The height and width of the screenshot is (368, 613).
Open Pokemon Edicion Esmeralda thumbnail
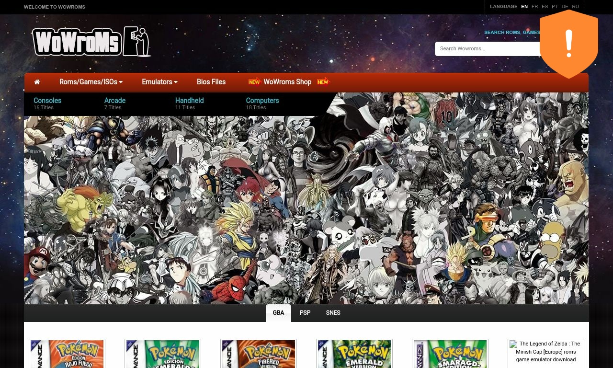pyautogui.click(x=163, y=354)
